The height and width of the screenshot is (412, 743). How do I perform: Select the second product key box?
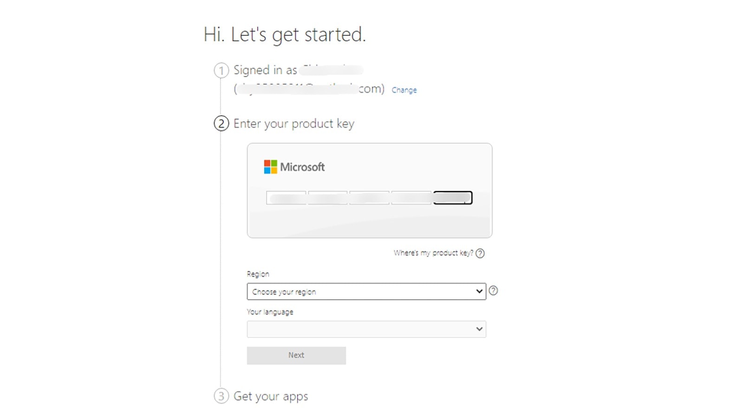[x=328, y=198]
